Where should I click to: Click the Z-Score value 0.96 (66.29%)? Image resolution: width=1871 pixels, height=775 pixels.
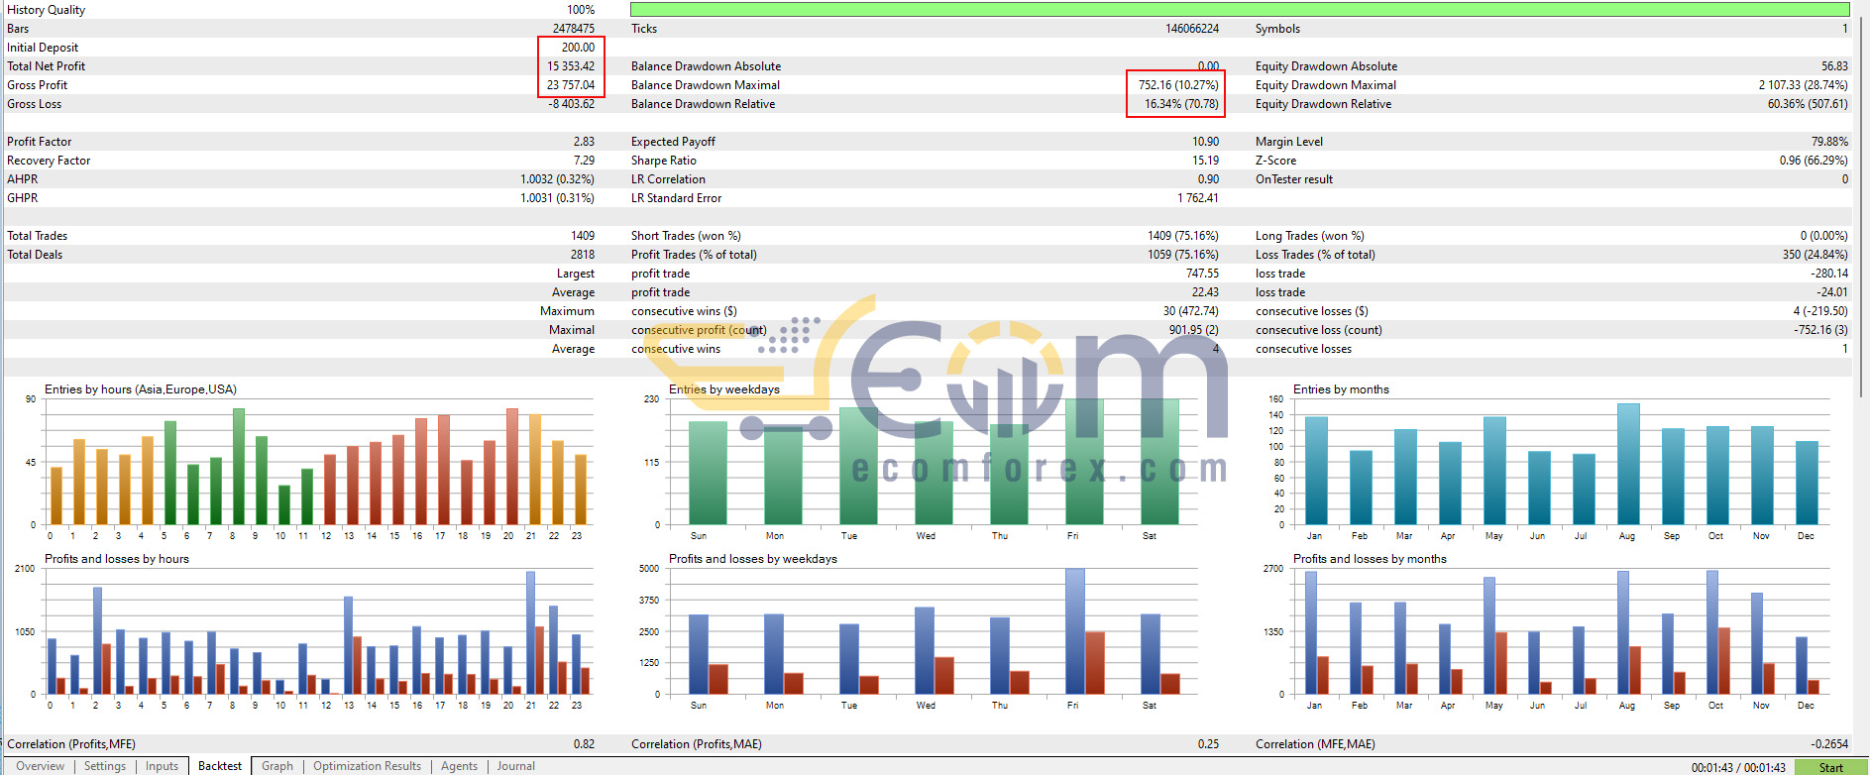tap(1814, 161)
